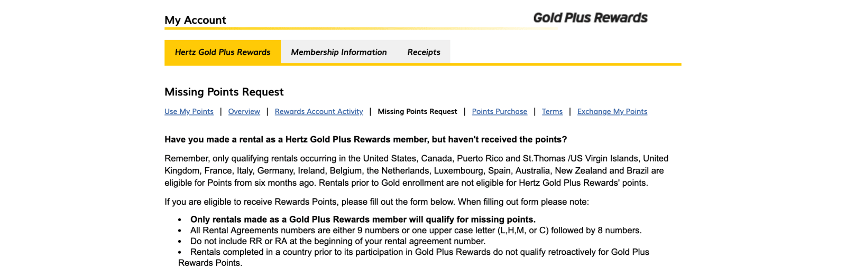Click the RR or RA bullet text
Viewport: 846px width, 278px height.
(338, 241)
